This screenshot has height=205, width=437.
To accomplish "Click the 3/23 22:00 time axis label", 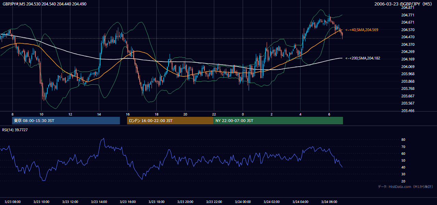I will click(214, 202).
